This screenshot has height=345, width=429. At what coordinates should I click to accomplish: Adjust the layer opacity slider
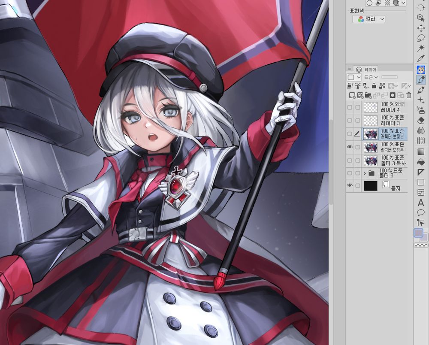[390, 77]
